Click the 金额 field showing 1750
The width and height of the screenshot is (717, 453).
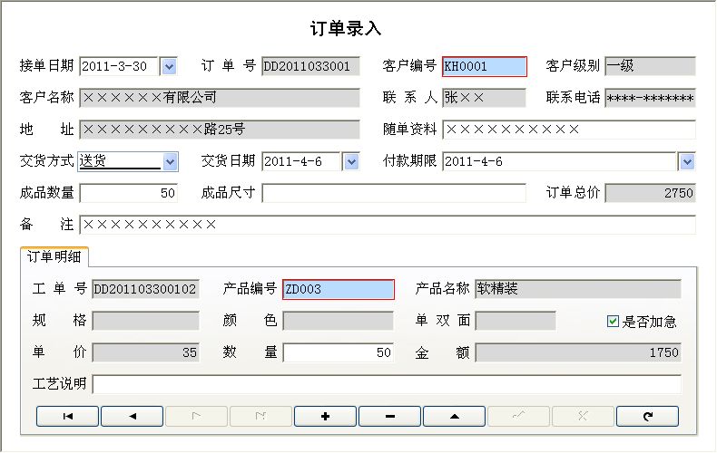point(578,352)
